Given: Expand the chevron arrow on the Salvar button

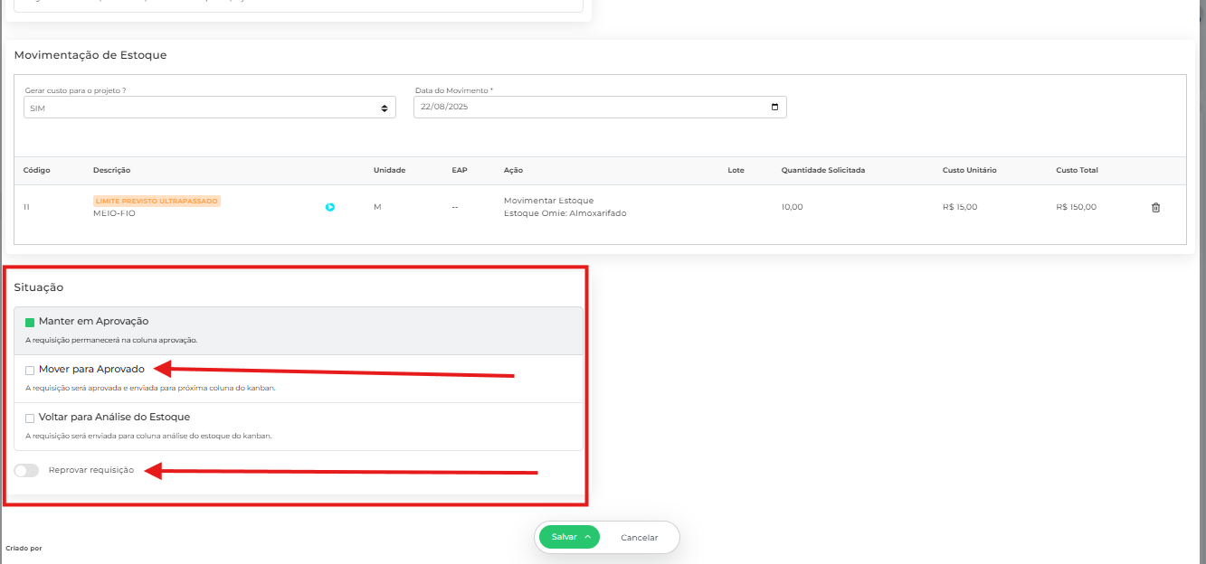Looking at the screenshot, I should click(588, 537).
